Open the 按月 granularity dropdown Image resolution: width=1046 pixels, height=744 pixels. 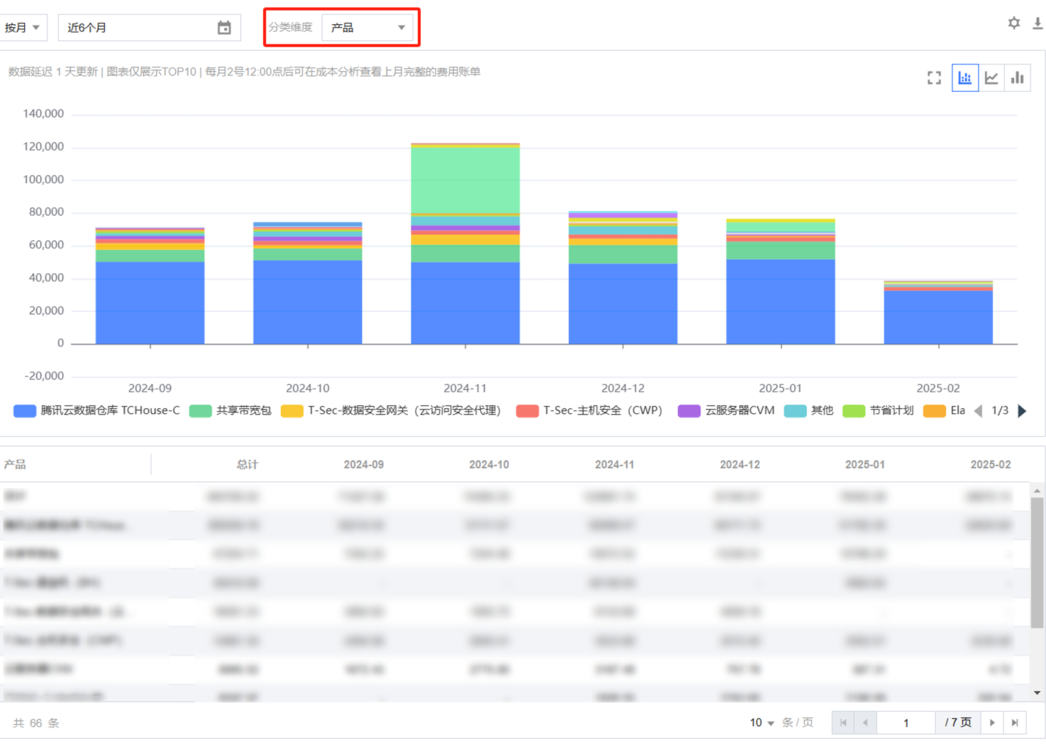point(22,28)
